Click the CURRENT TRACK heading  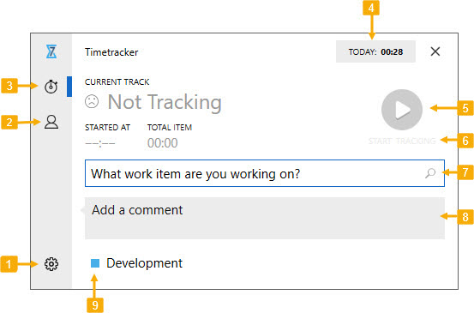[x=117, y=82]
